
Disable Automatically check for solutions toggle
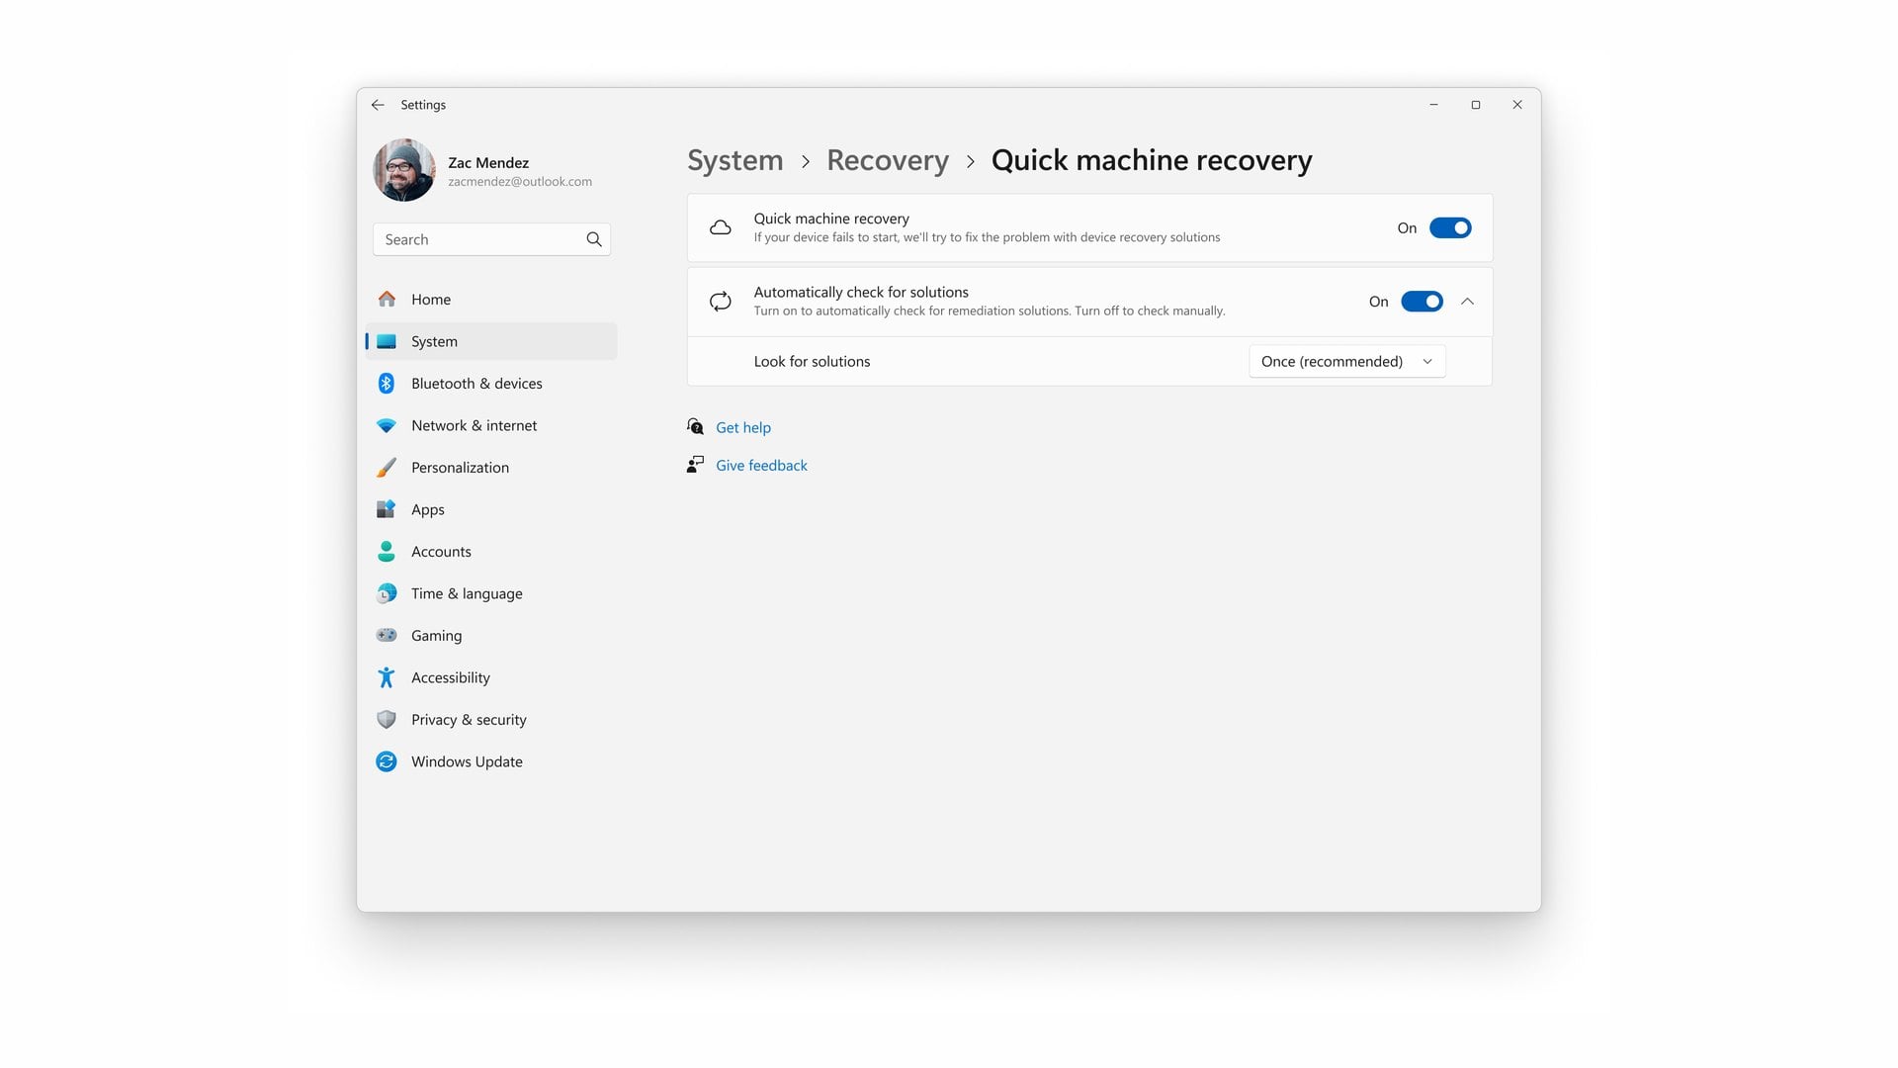click(1422, 302)
